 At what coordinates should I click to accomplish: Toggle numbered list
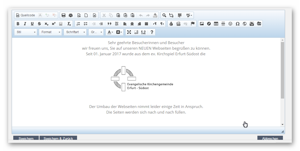[x=78, y=24]
